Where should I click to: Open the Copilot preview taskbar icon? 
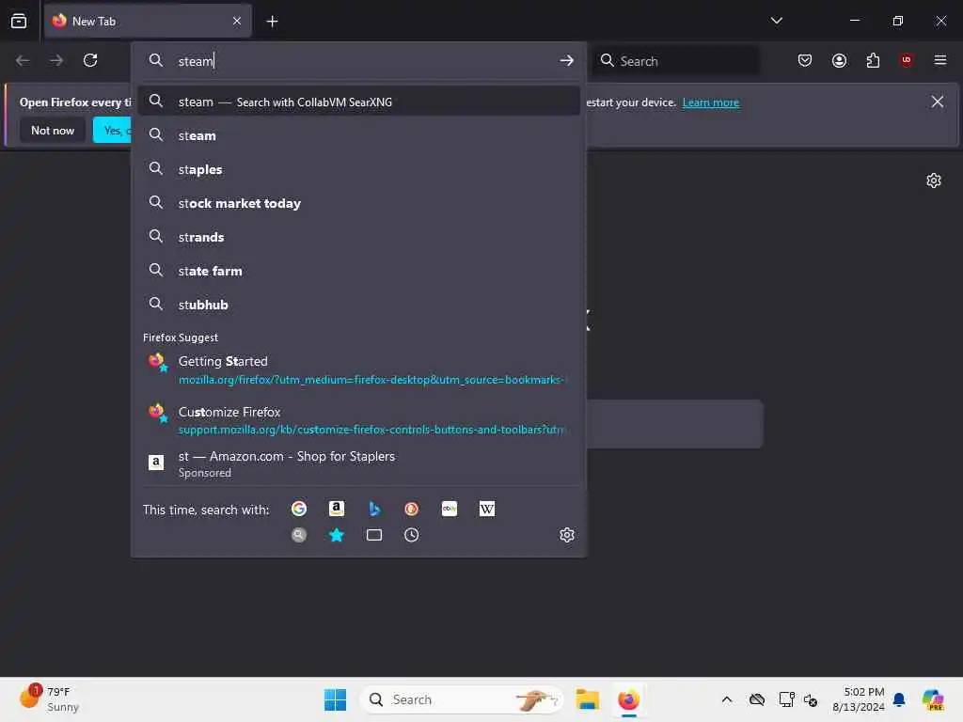(x=932, y=699)
